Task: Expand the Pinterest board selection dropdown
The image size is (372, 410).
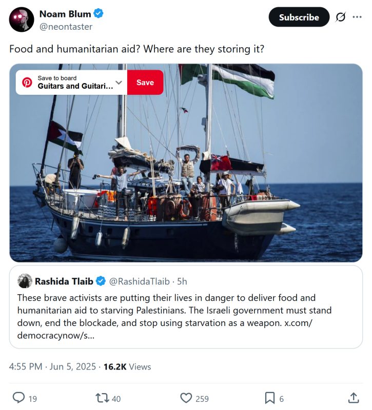Action: (119, 82)
